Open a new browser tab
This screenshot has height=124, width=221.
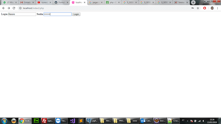(x=193, y=2)
